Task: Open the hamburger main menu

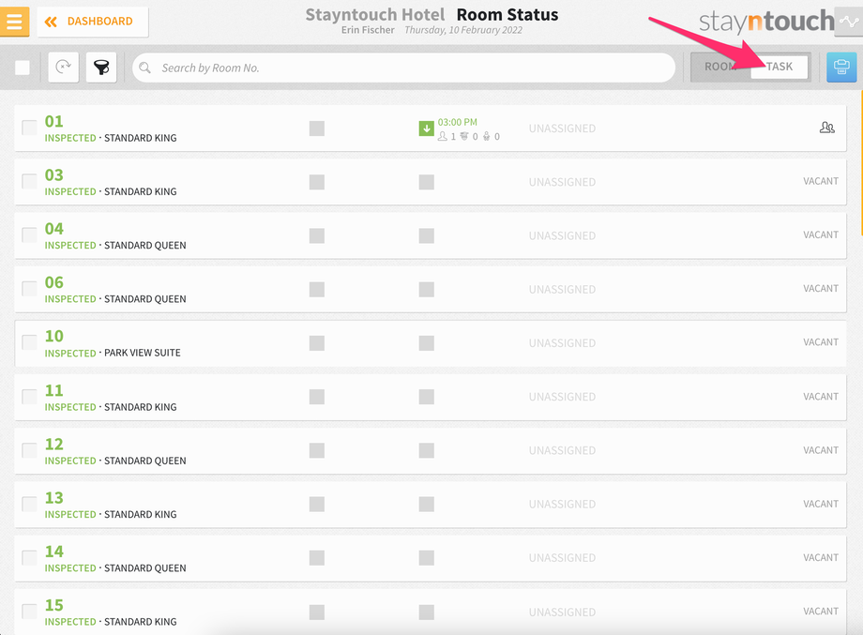Action: click(14, 22)
